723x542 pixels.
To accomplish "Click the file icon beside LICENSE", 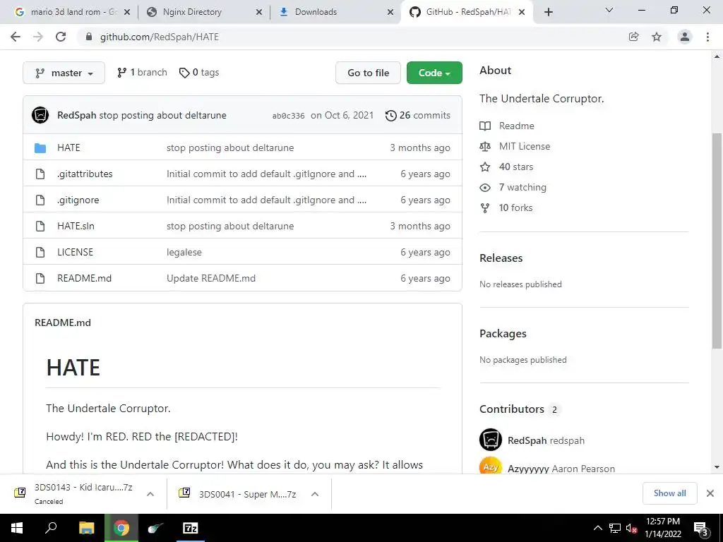I will tap(40, 252).
